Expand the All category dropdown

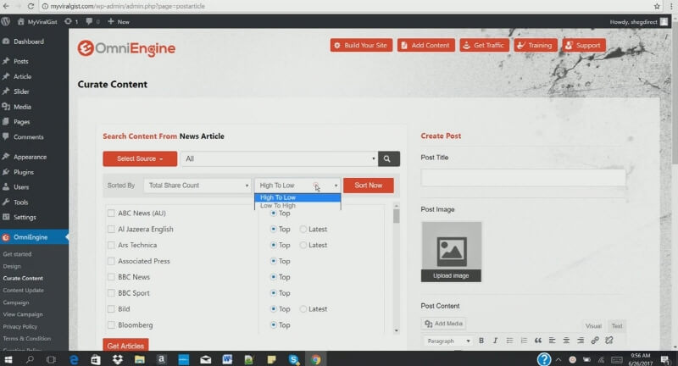click(280, 158)
